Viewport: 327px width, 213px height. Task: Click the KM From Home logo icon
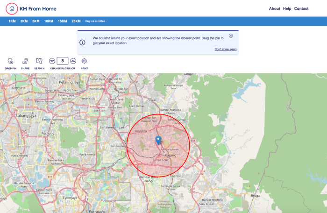point(12,8)
